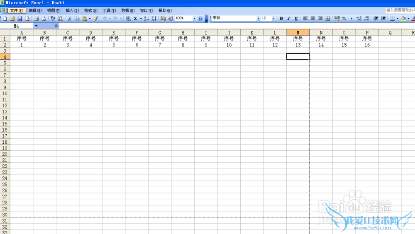Screen dimensions: 415x234
Task: Open the 视图 (View) menu
Action: point(54,11)
